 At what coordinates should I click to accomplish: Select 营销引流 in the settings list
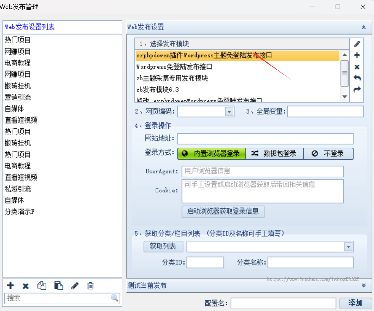coord(18,97)
